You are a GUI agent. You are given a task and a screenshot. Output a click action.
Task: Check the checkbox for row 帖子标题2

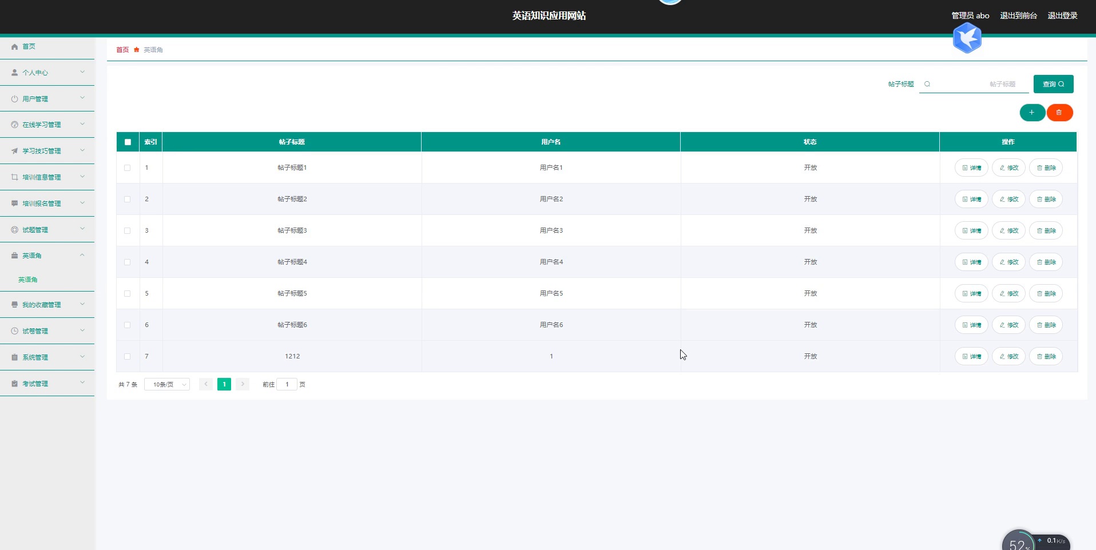[128, 199]
